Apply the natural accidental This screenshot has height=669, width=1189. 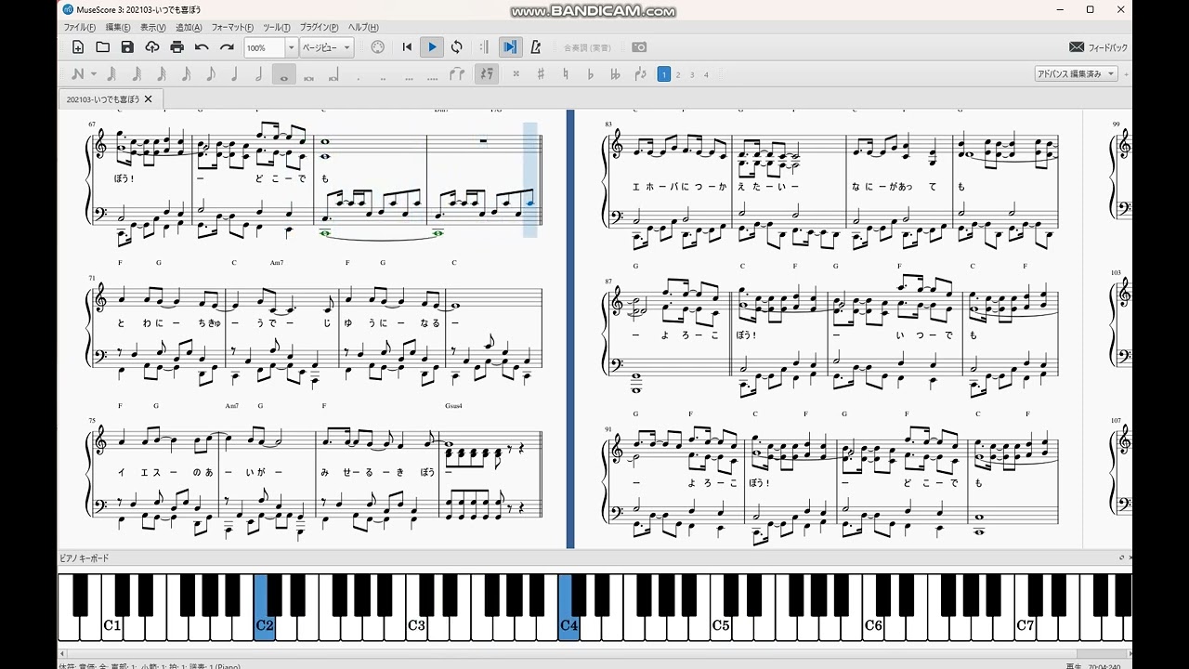566,74
